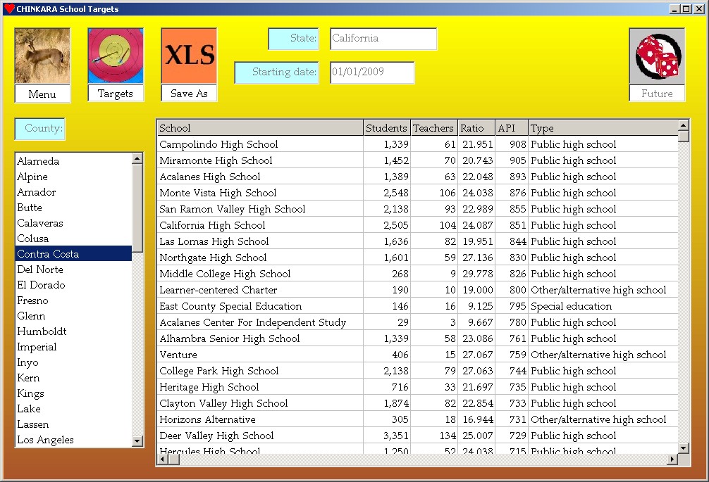Click table horizontal scrollbar right arrow

coord(672,459)
